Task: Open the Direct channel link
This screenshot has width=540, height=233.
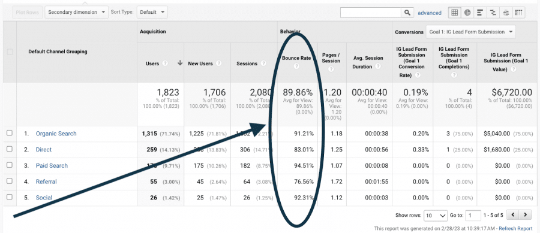Action: click(44, 150)
